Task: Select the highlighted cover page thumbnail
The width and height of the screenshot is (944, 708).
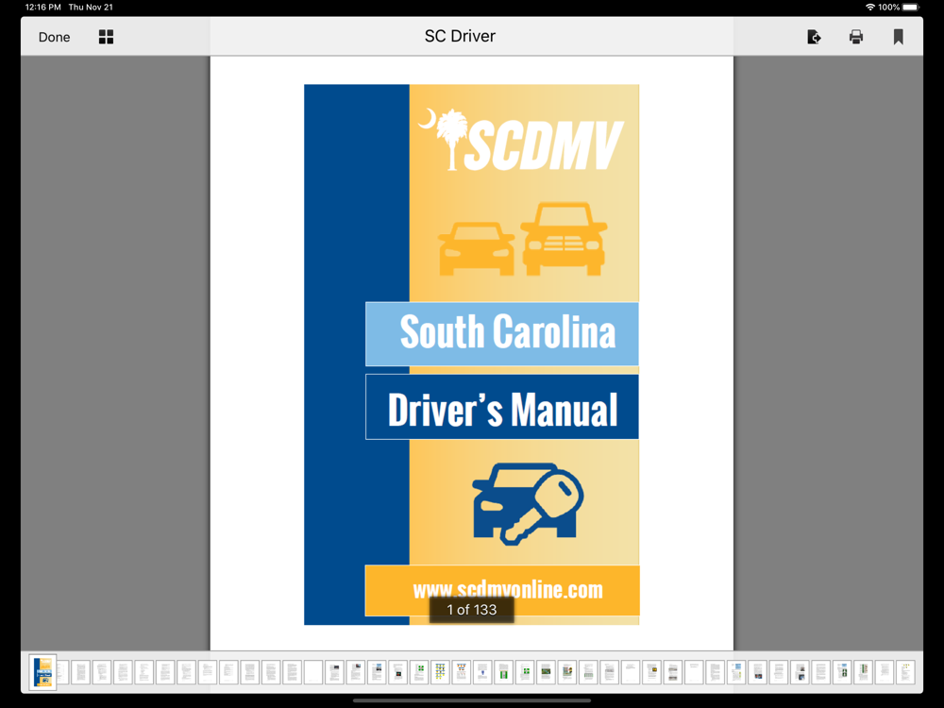Action: (x=42, y=672)
